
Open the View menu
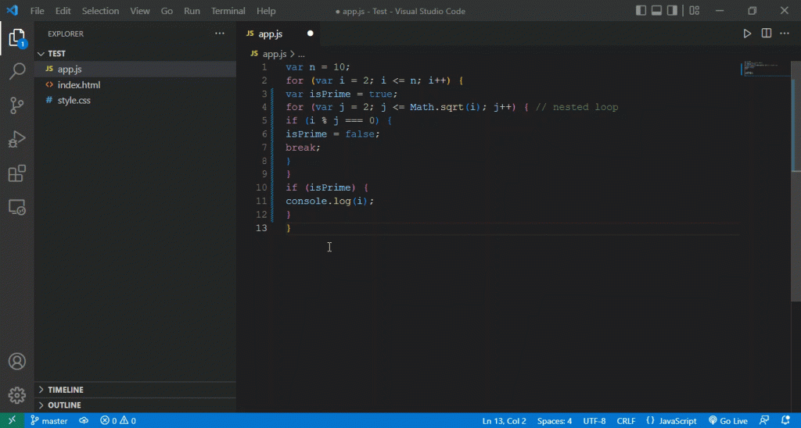140,11
